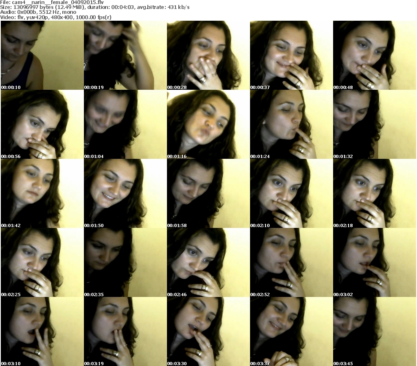This screenshot has height=366, width=417.
Task: Click the 00:03:10 thumbnail
Action: (42, 331)
